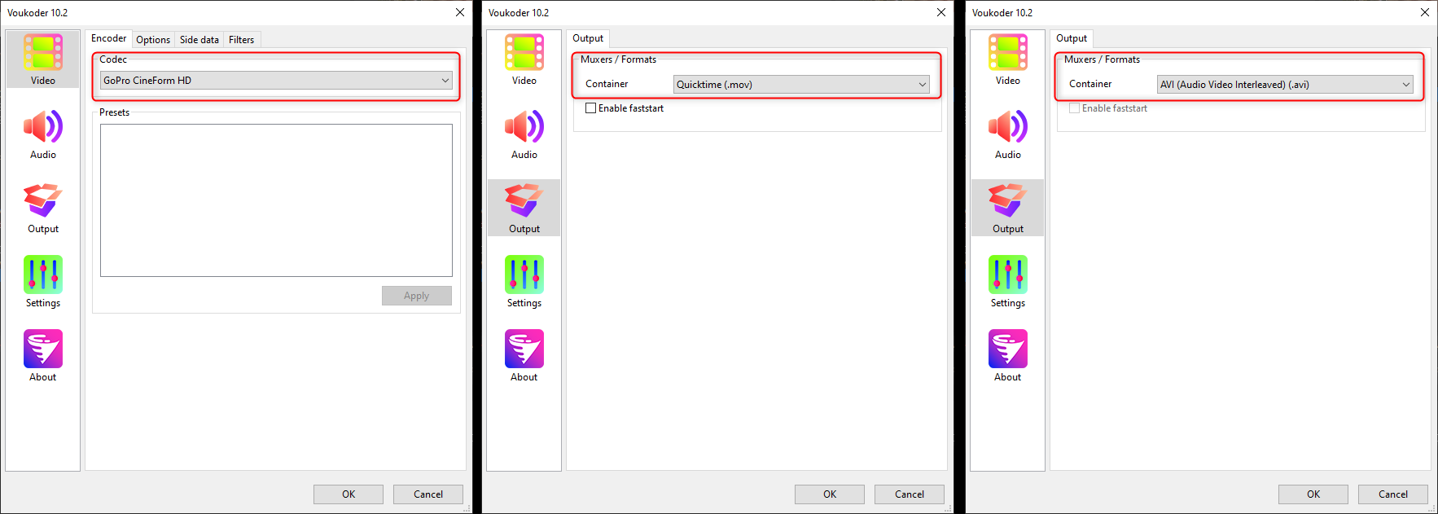Open the Quicktime (.mov) container dropdown
The image size is (1438, 514).
click(x=801, y=85)
